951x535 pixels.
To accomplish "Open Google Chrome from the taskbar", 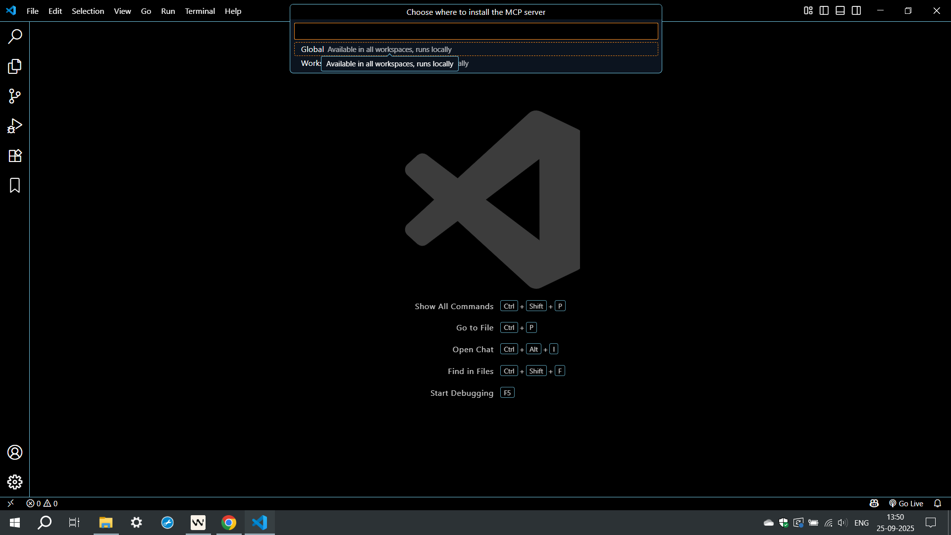I will click(229, 523).
